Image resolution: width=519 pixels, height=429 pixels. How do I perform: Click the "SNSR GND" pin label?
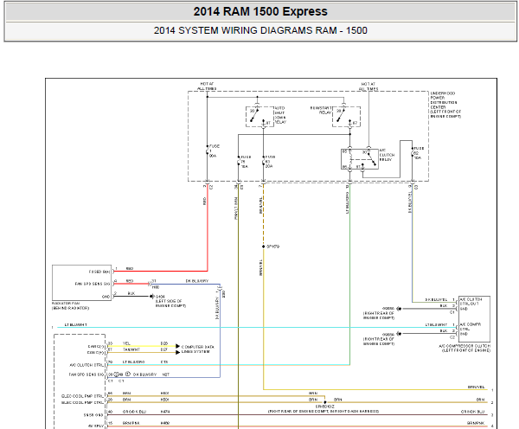click(93, 415)
